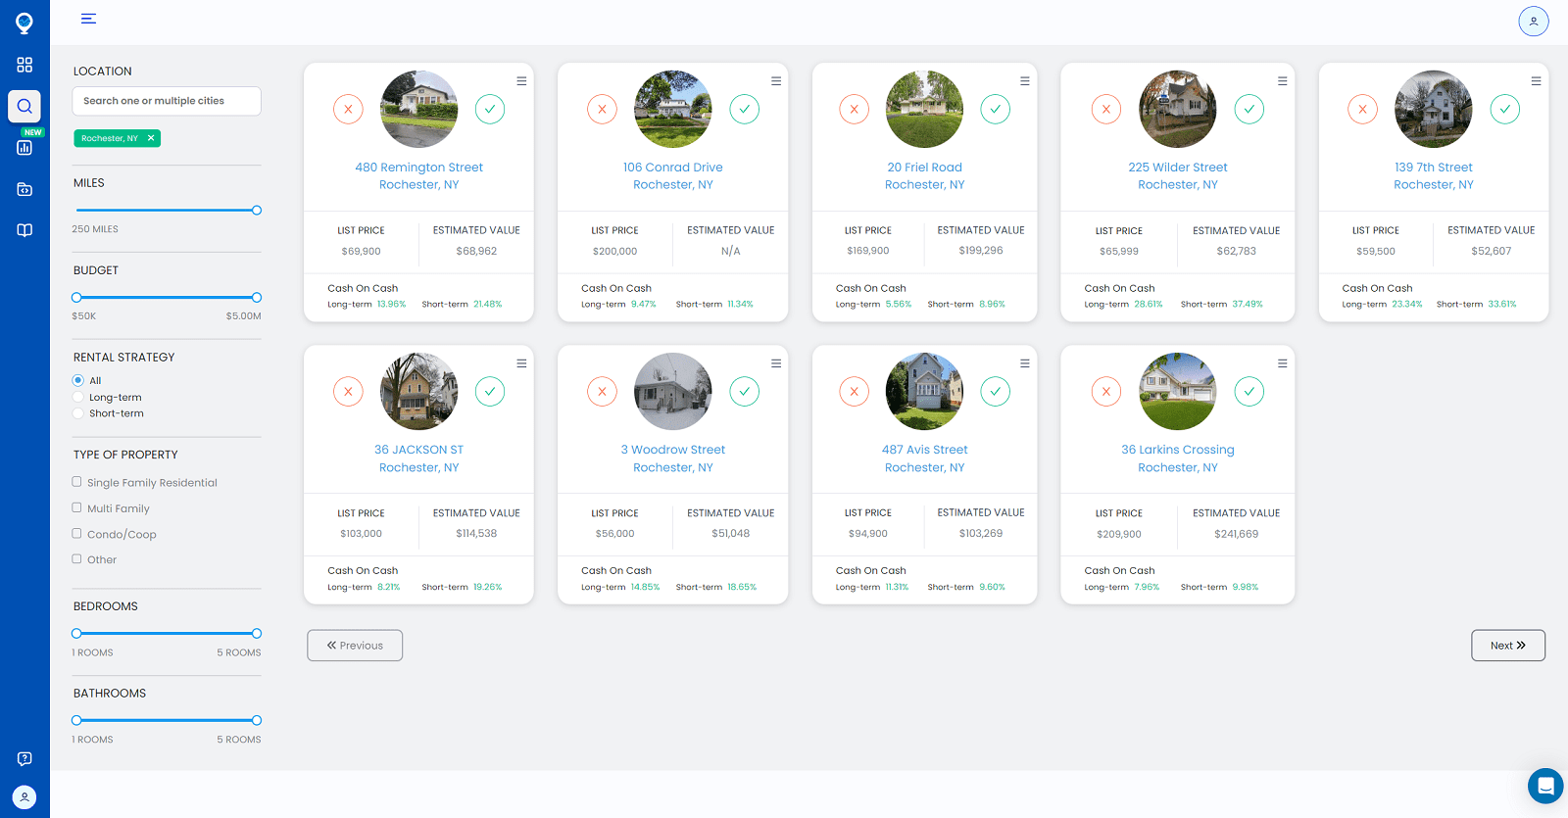Adjust the Budget maximum slider handle
The height and width of the screenshot is (818, 1568).
pyautogui.click(x=257, y=297)
